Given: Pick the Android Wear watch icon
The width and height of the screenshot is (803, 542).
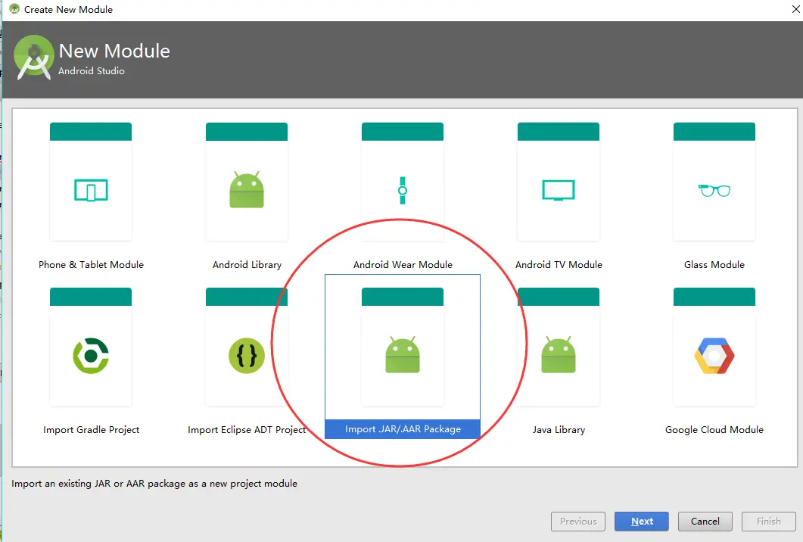Looking at the screenshot, I should [403, 190].
